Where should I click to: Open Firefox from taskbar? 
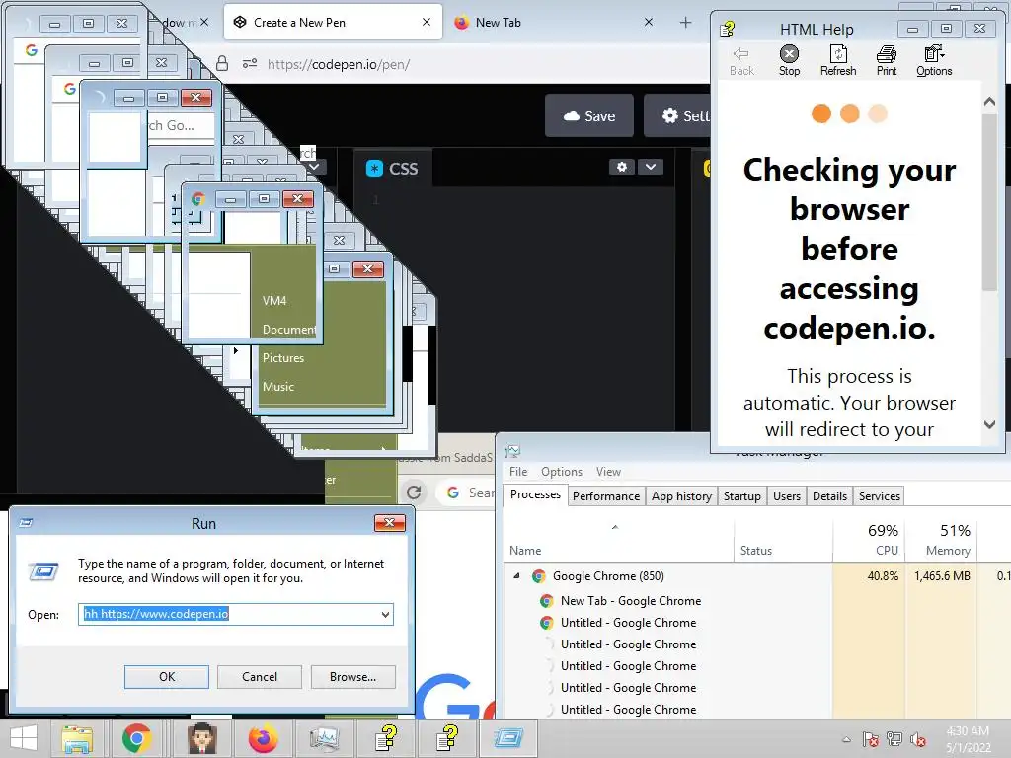click(x=263, y=738)
